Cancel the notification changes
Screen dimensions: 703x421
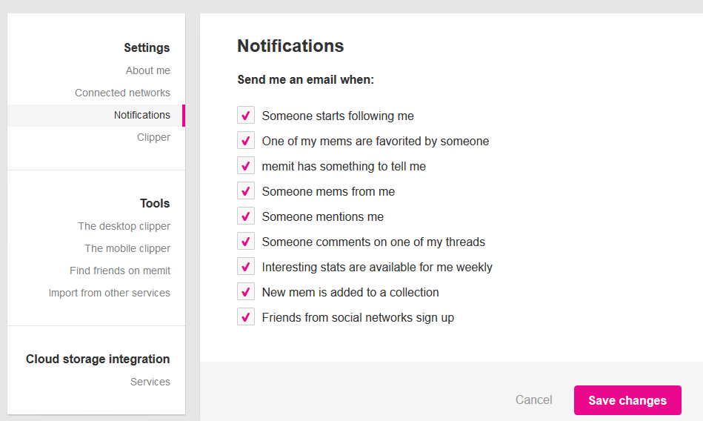click(533, 400)
